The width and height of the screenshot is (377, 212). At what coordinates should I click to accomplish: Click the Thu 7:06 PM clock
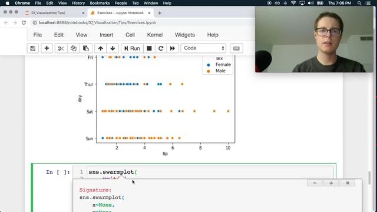click(x=339, y=3)
